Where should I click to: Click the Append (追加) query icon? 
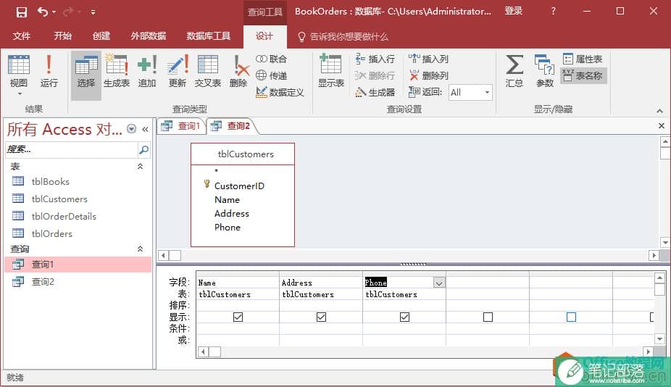point(147,70)
